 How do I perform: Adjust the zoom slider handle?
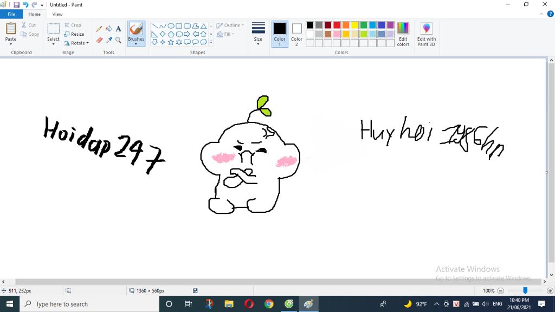pyautogui.click(x=525, y=290)
